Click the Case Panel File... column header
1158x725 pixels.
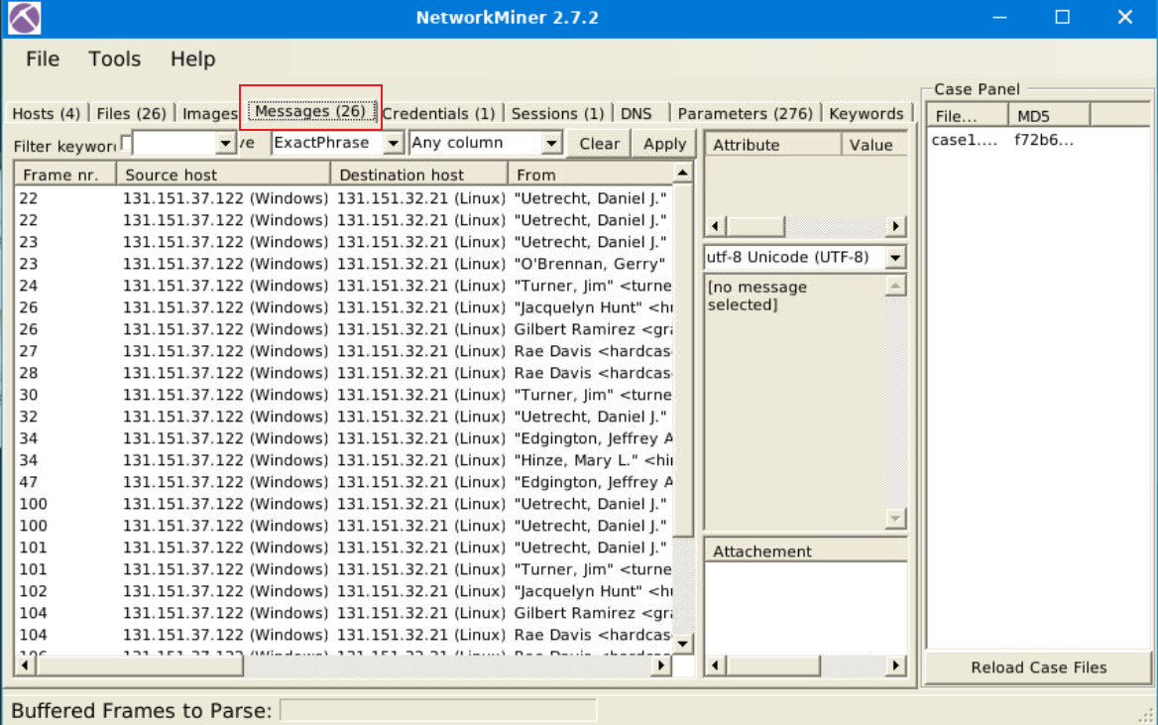coord(968,116)
